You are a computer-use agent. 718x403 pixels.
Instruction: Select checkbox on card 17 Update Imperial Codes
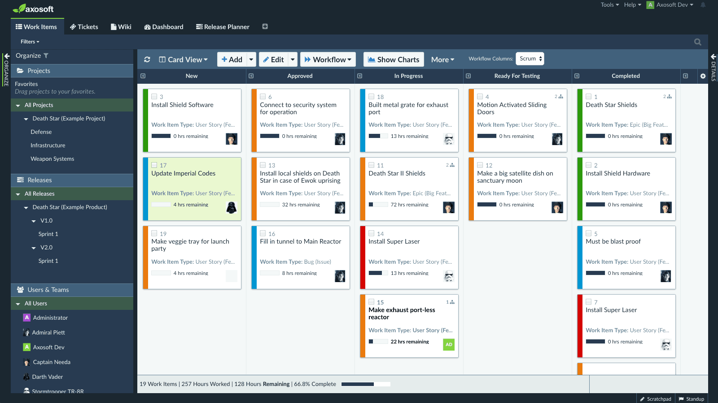154,165
